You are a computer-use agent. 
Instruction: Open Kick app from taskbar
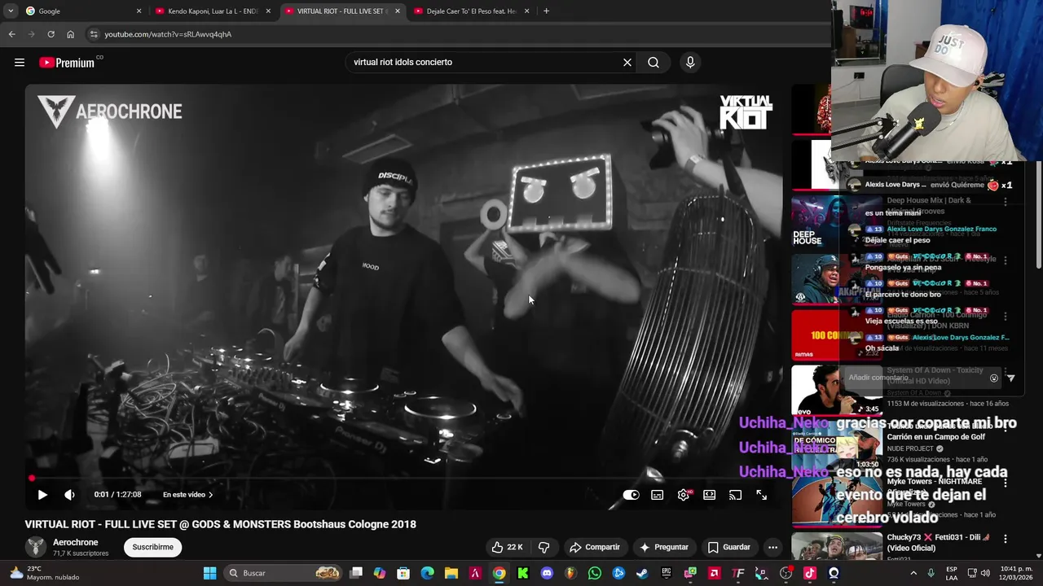pos(523,573)
